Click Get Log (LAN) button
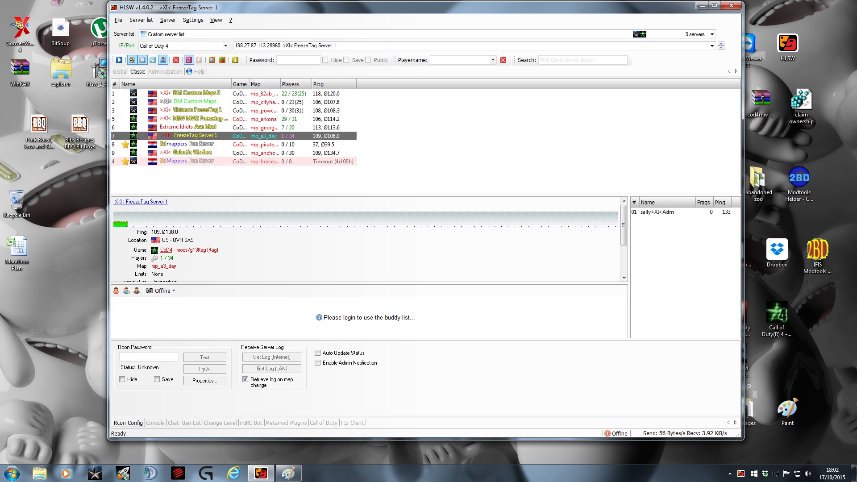Viewport: 857px width, 482px height. pyautogui.click(x=272, y=369)
